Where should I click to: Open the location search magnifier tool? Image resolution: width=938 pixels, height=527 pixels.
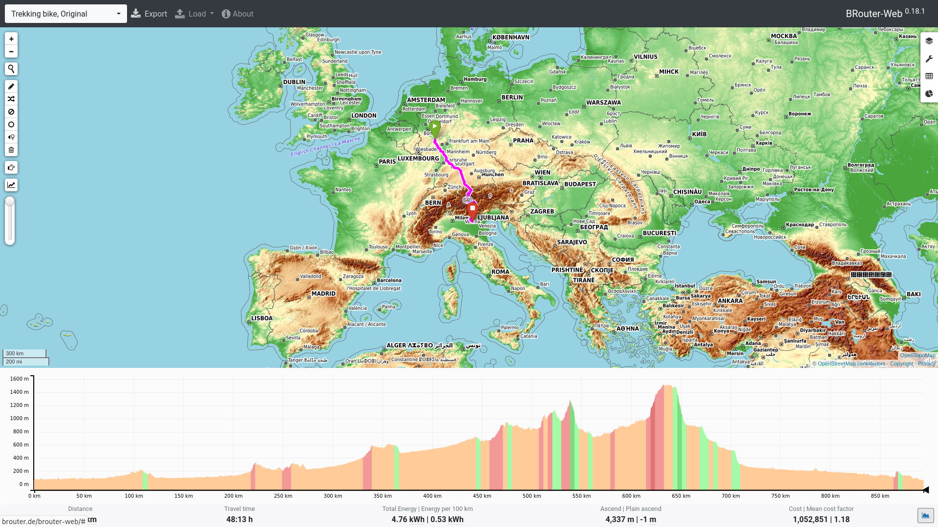coord(11,69)
